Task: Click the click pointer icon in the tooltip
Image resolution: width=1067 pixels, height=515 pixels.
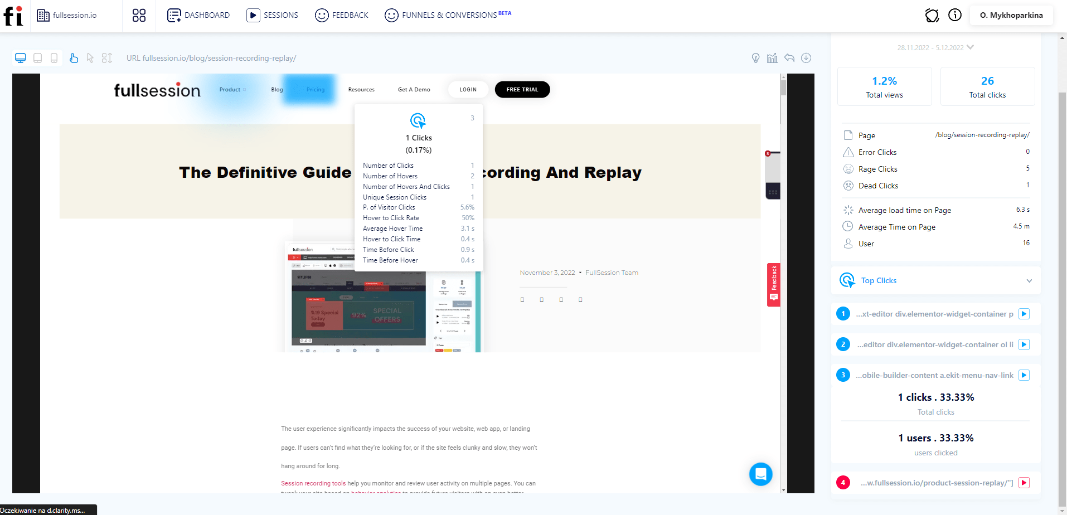Action: (418, 121)
